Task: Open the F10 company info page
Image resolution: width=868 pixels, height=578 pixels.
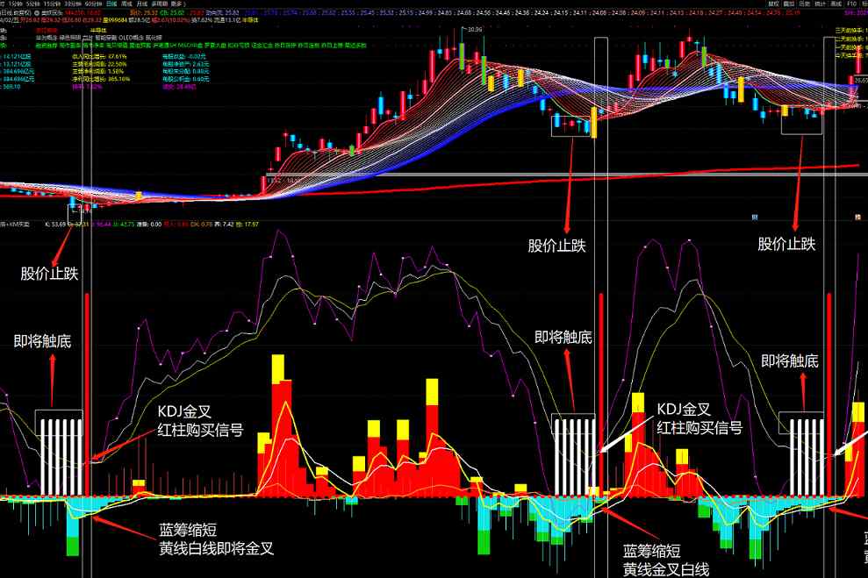Action: (852, 4)
